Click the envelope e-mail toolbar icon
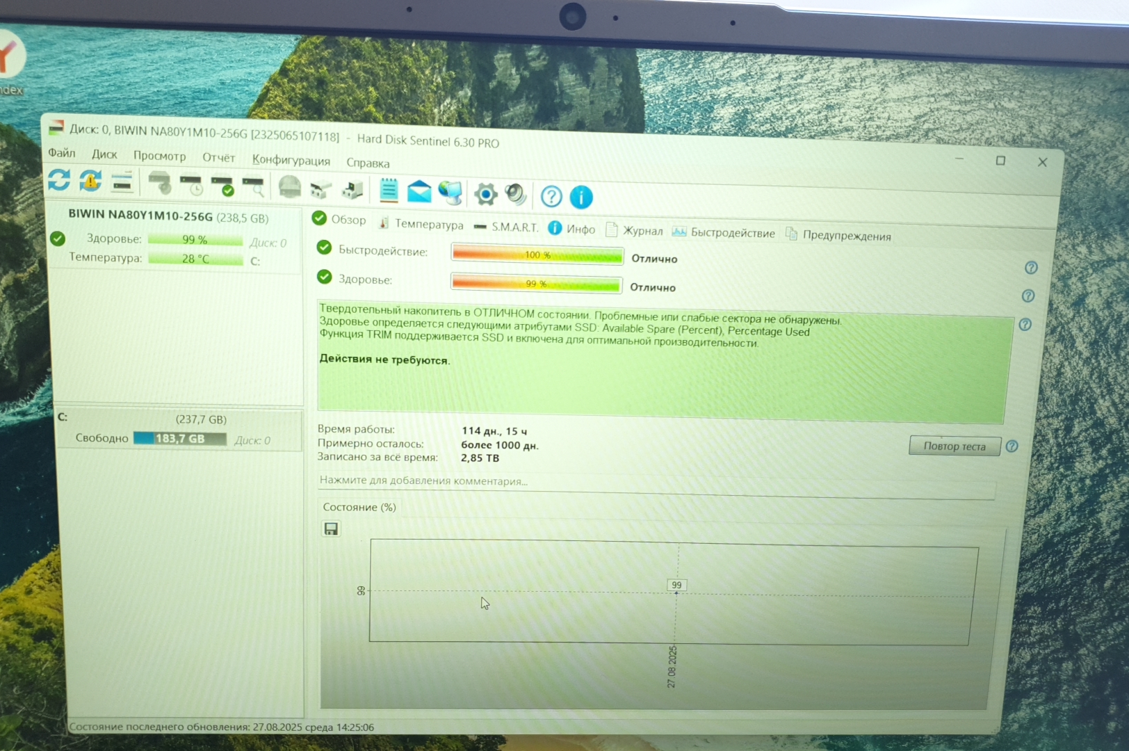Screen dimensions: 1129x751 (419, 191)
